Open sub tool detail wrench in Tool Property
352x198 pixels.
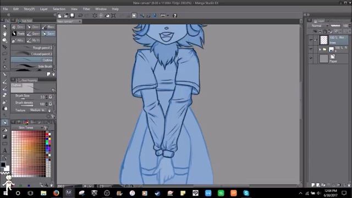[x=53, y=116]
